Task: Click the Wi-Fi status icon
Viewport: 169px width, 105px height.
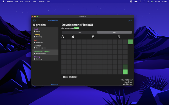Action: point(141,1)
